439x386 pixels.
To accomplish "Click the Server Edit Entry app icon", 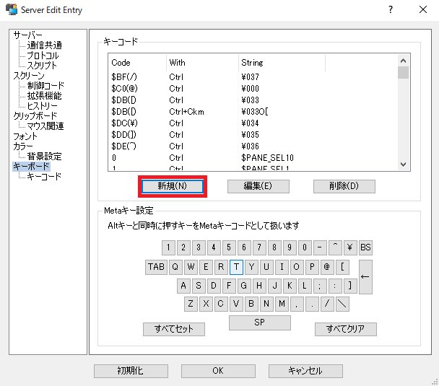I will point(12,10).
